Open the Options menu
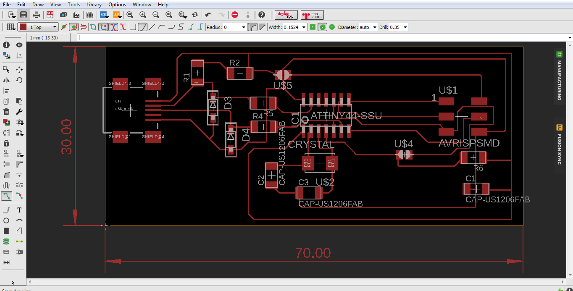The width and height of the screenshot is (573, 291). 117,5
